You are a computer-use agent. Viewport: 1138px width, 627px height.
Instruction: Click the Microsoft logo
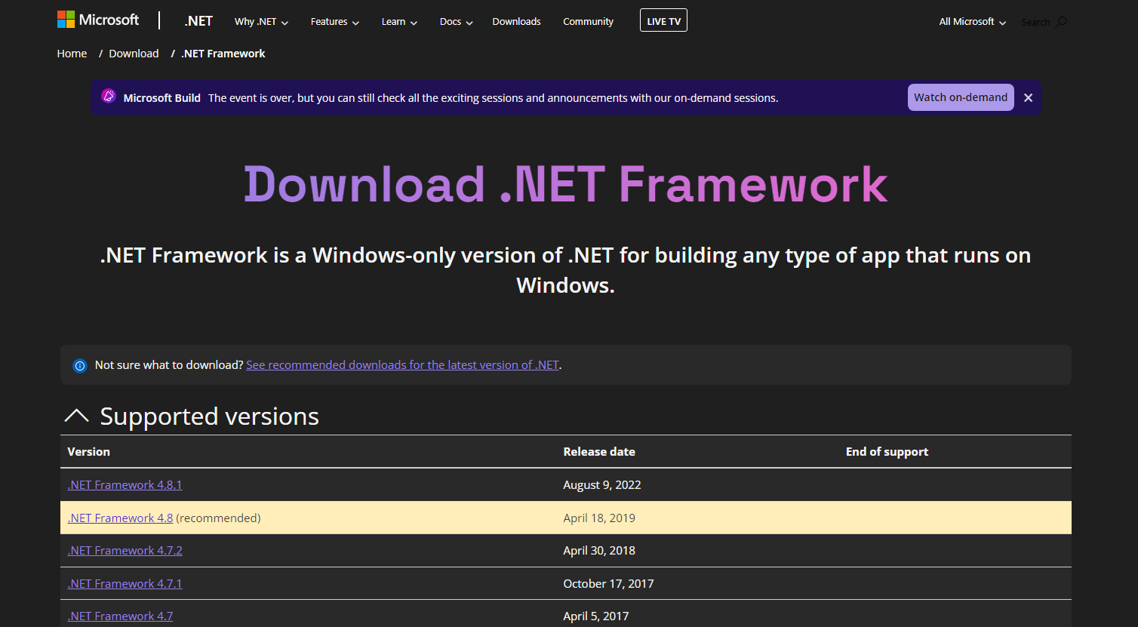(x=98, y=20)
